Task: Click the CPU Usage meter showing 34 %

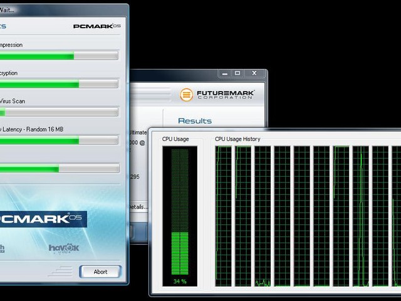Action: (x=180, y=216)
